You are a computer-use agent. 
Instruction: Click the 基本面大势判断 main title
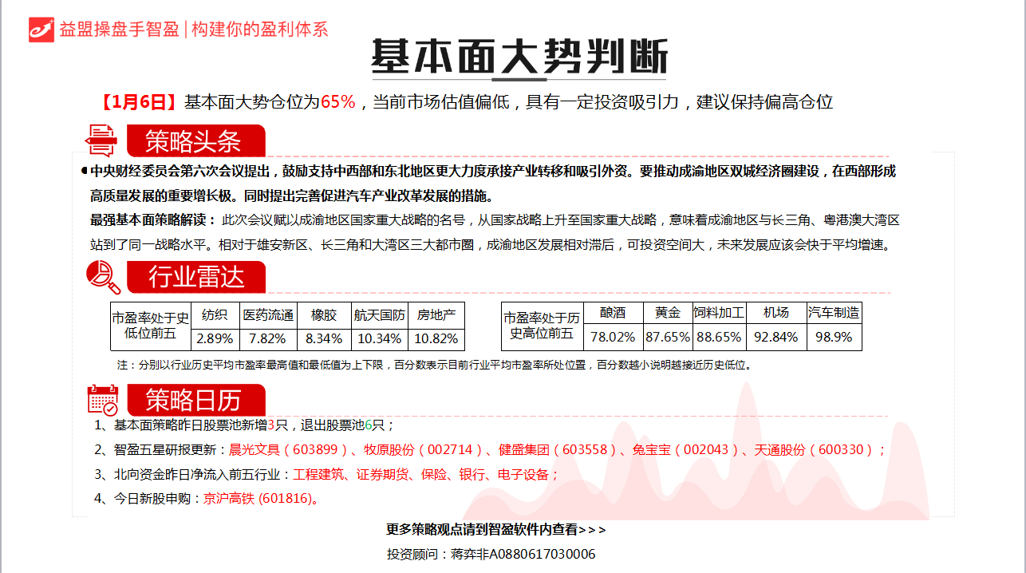(519, 56)
